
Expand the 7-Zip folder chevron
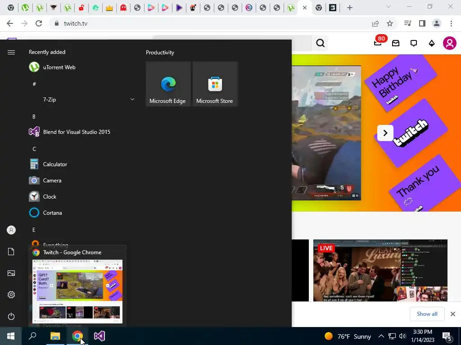[x=132, y=99]
